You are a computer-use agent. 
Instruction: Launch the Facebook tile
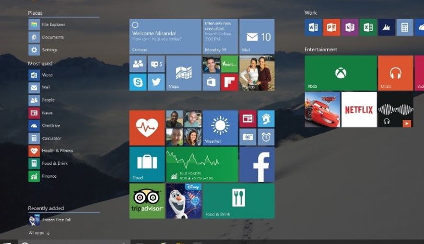tap(257, 164)
